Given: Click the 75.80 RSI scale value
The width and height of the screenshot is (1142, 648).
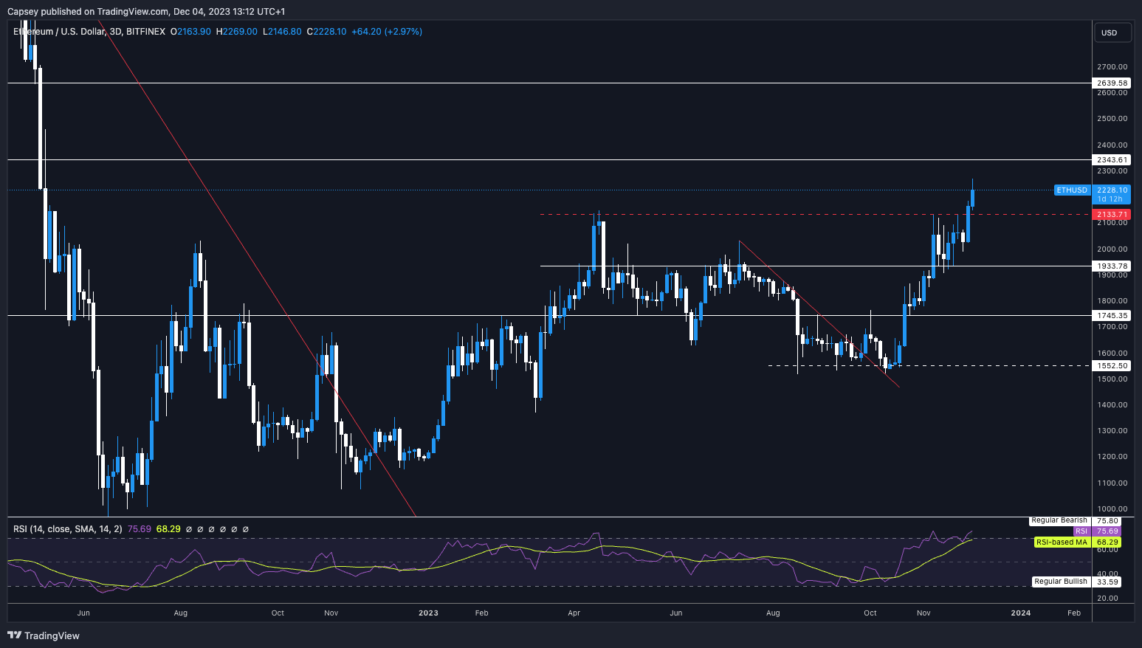Looking at the screenshot, I should pos(1107,520).
